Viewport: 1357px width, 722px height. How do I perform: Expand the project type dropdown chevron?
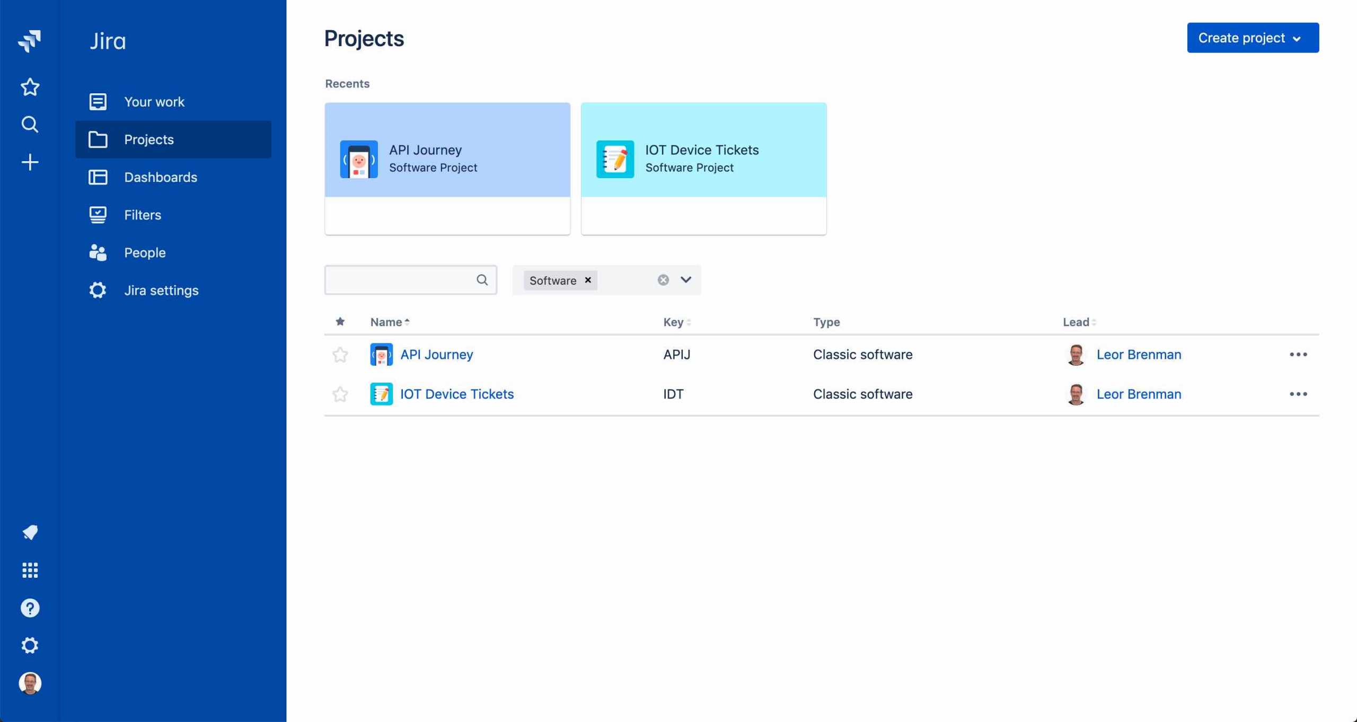point(686,280)
